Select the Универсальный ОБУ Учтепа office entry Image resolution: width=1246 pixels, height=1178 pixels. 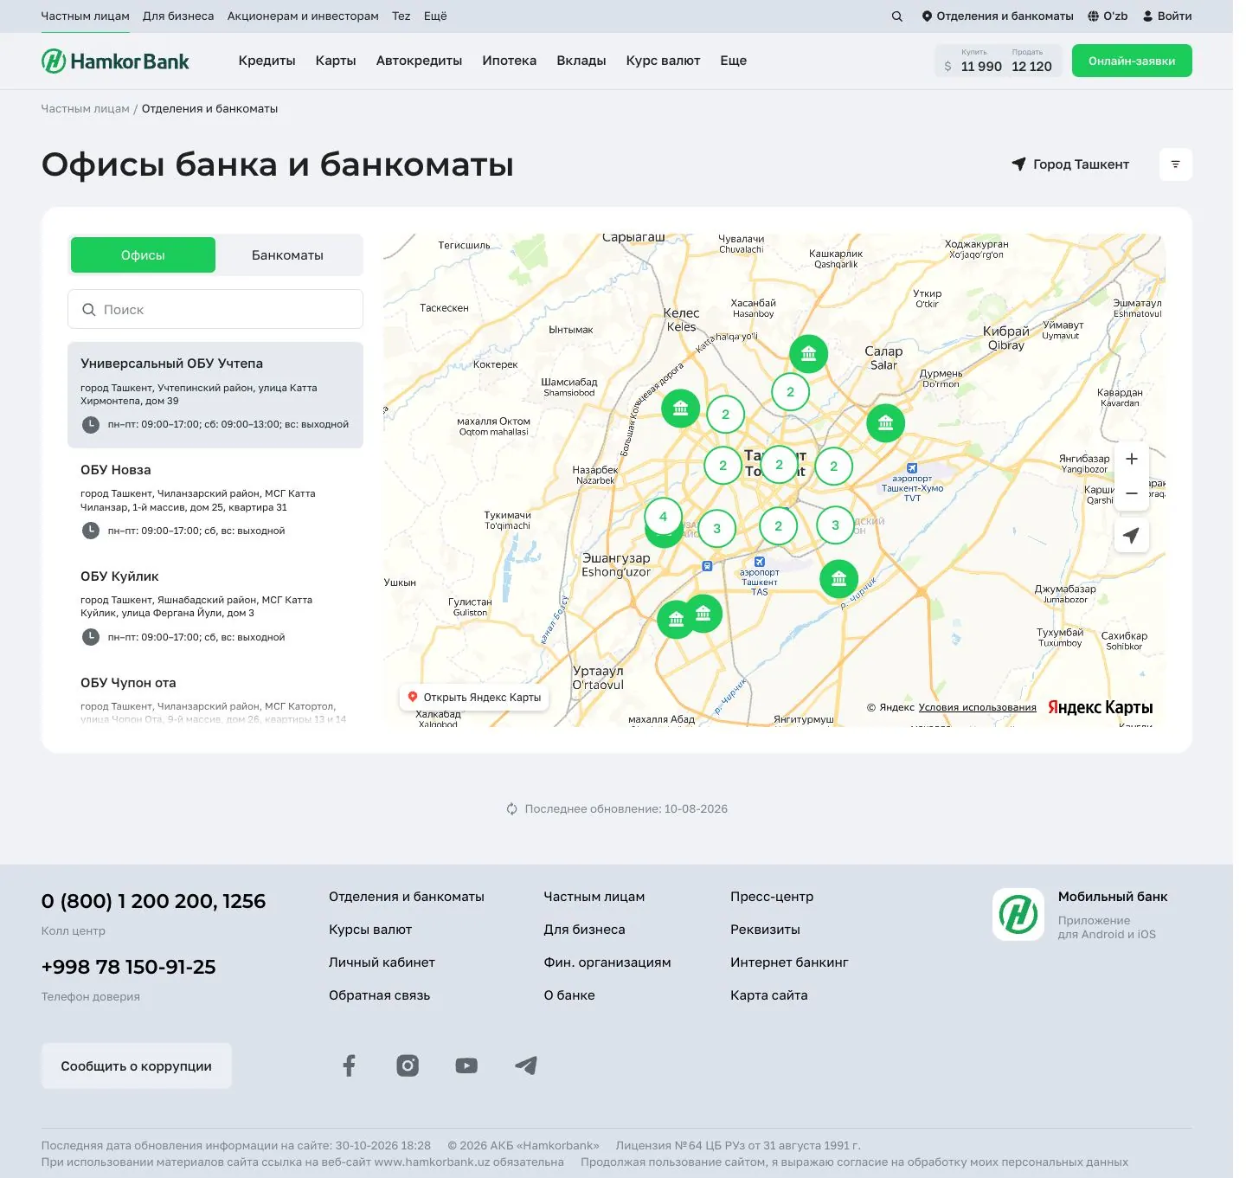click(215, 395)
